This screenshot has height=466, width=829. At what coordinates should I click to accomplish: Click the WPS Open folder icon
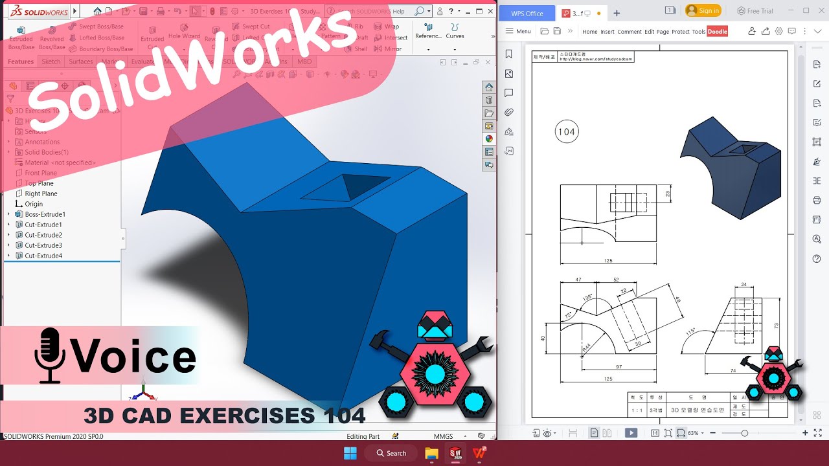[545, 31]
